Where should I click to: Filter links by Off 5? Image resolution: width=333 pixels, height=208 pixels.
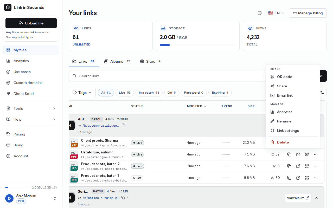tap(171, 93)
